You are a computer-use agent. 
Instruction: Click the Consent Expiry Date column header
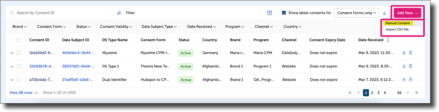(x=327, y=40)
